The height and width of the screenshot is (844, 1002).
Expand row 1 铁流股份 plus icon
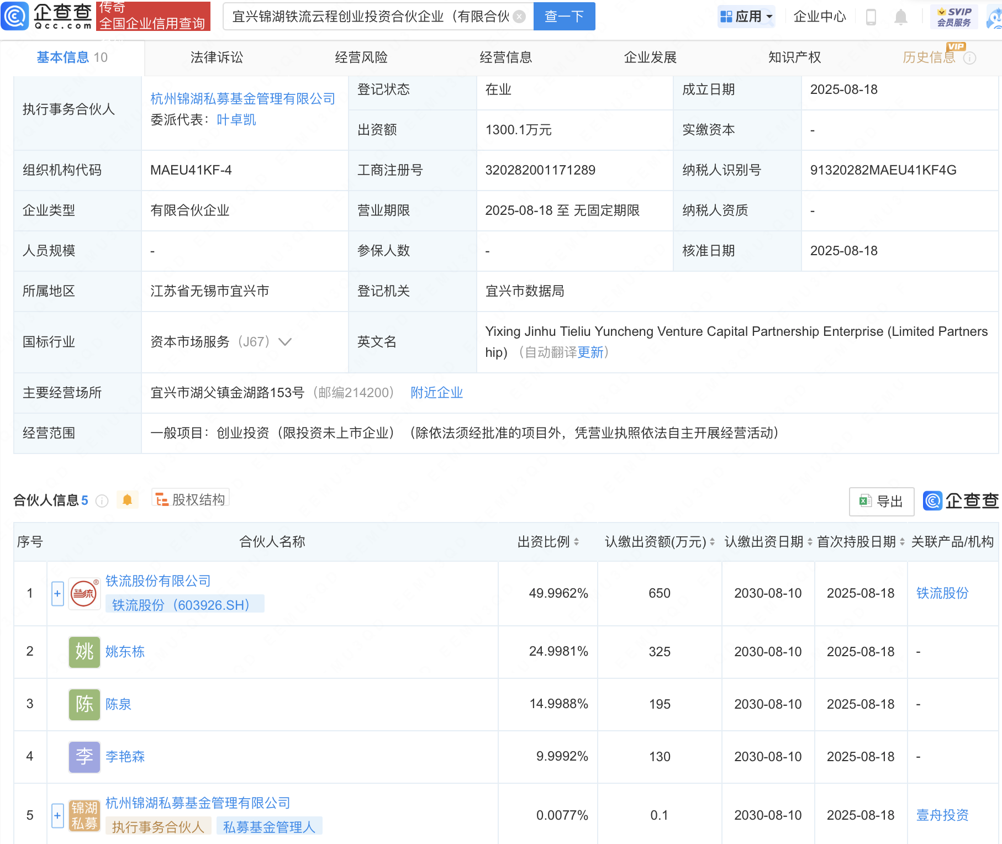coord(57,594)
